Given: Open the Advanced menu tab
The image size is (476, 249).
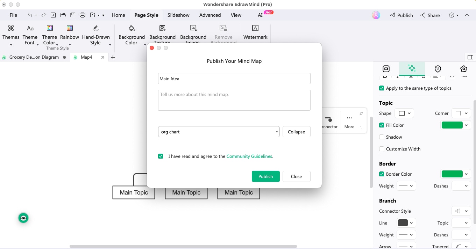Looking at the screenshot, I should tap(210, 15).
